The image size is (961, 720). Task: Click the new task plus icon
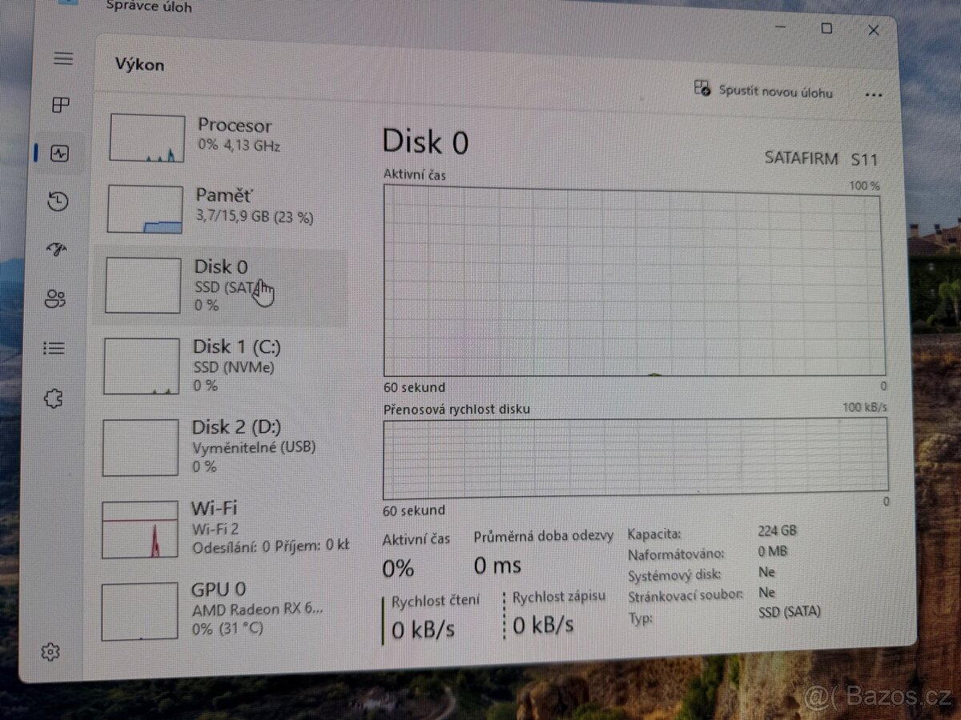(701, 90)
